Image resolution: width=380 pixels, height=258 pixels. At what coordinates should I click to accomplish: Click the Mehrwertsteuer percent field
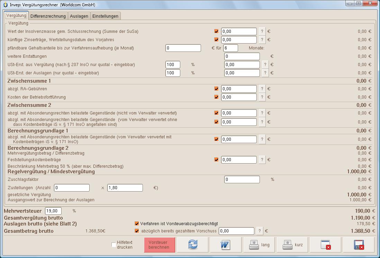pos(53,211)
